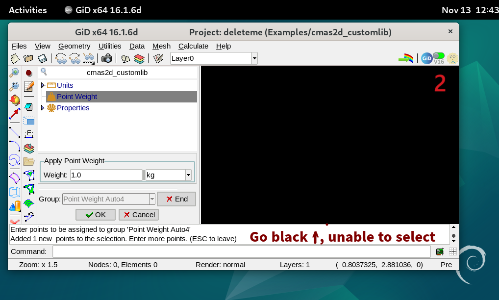The height and width of the screenshot is (300, 499).
Task: Open the Calculate menu
Action: 193,46
